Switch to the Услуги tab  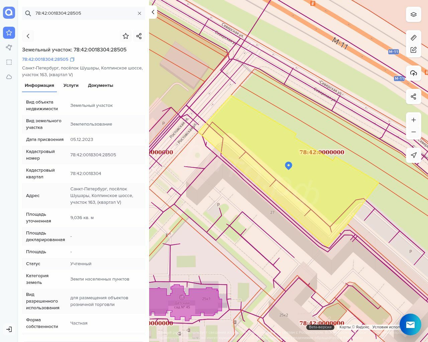tap(71, 85)
